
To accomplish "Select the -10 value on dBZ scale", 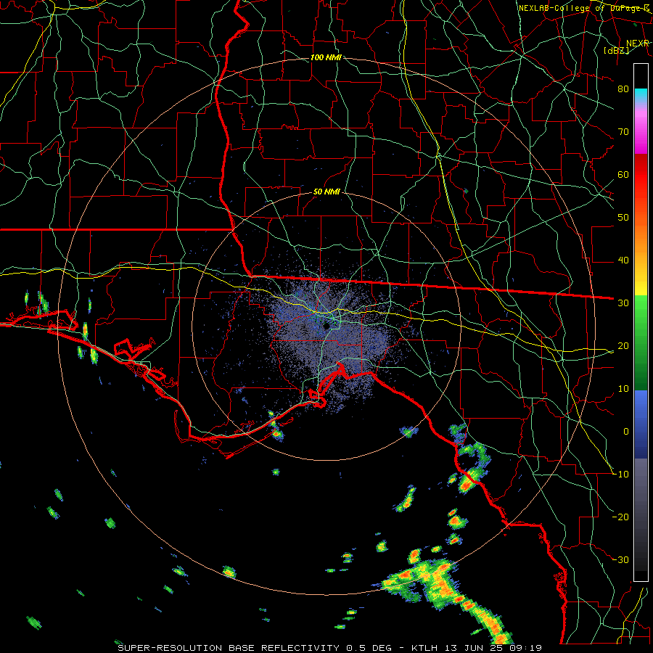I will tap(620, 475).
